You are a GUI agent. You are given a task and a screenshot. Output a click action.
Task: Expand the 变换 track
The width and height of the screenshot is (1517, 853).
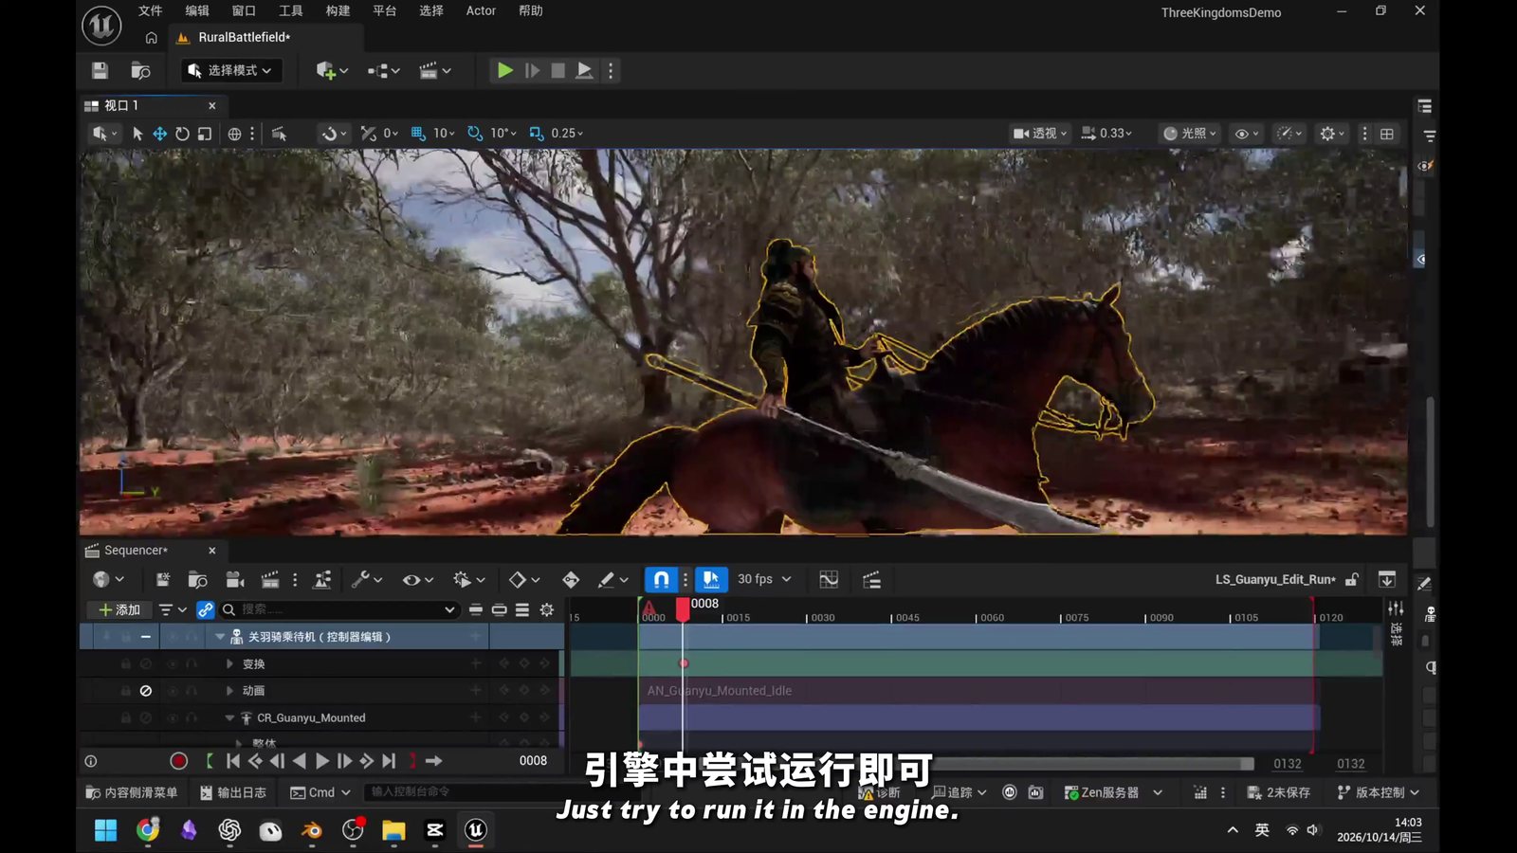(x=229, y=664)
